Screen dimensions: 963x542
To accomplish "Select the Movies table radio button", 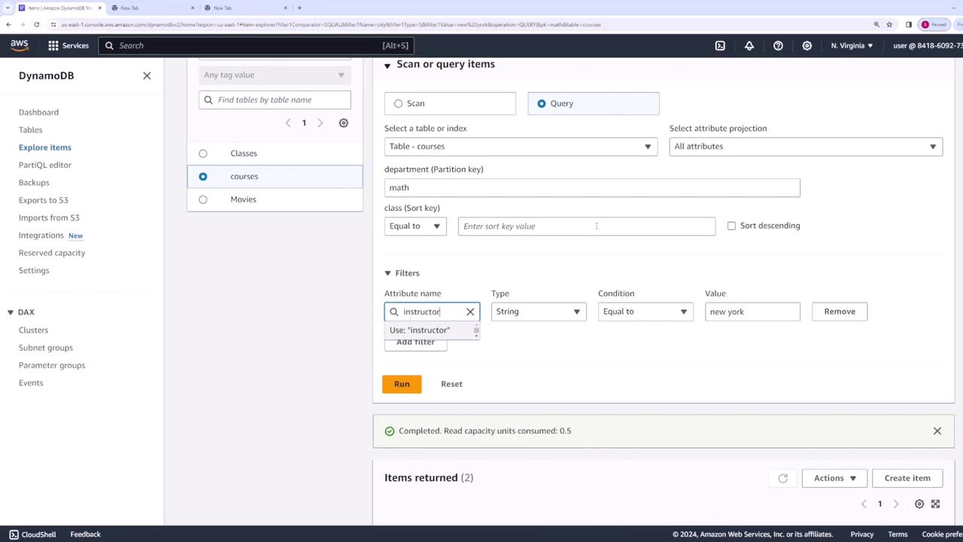I will coord(203,199).
